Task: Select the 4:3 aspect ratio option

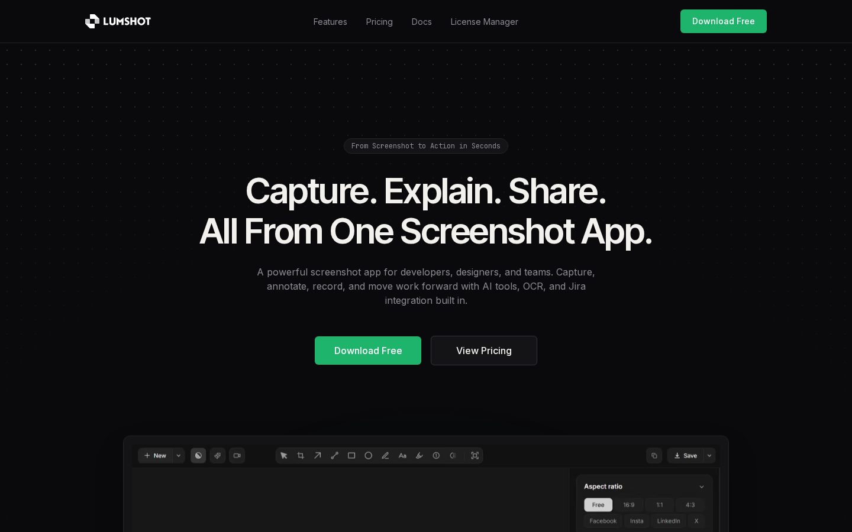Action: 690,505
